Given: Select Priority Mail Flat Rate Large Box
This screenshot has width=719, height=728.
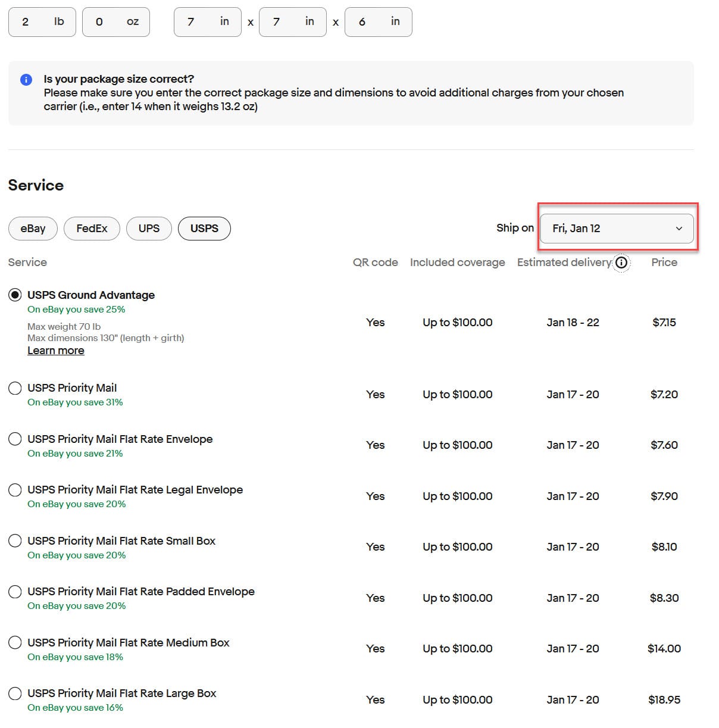Looking at the screenshot, I should [x=15, y=693].
